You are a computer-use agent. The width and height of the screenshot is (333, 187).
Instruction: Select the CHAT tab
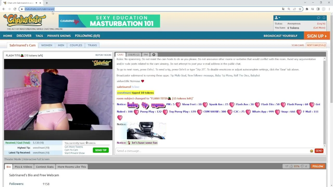pos(120,55)
